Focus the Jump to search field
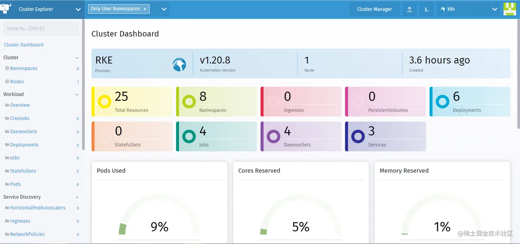This screenshot has height=244, width=520. (x=41, y=28)
